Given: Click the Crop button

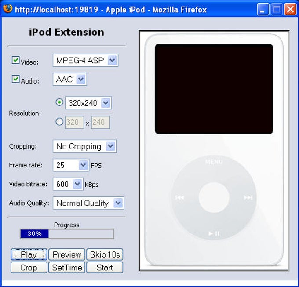Looking at the screenshot, I should [29, 268].
